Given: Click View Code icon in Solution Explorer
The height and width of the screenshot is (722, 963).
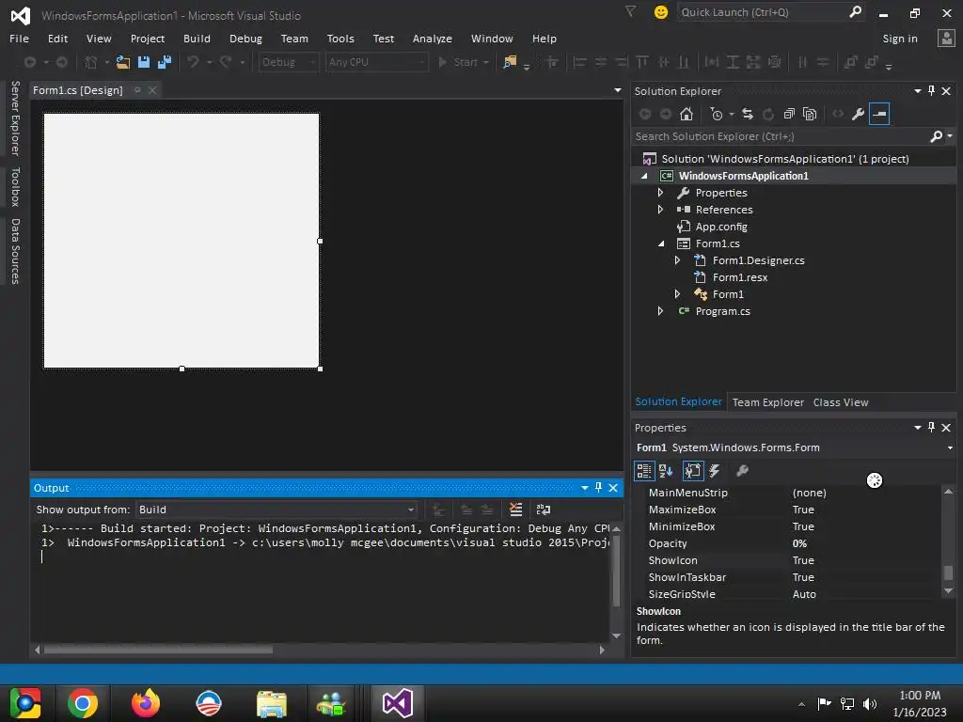Looking at the screenshot, I should [838, 114].
